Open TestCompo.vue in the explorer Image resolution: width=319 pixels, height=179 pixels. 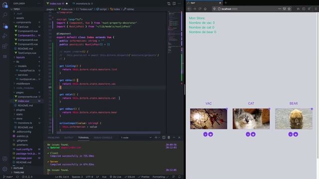(27, 53)
